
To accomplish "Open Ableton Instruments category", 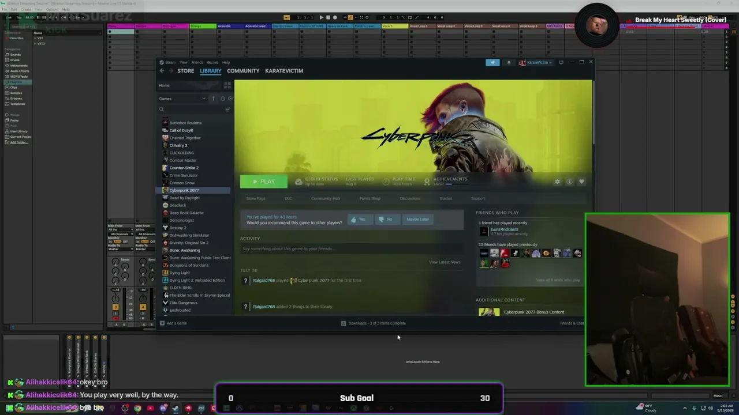I will click(x=18, y=66).
